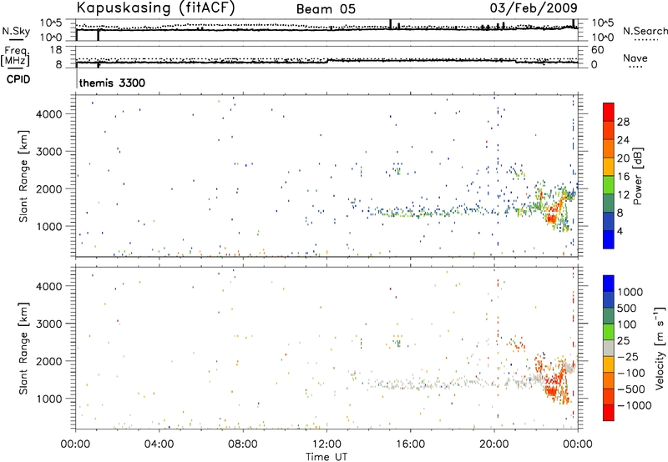This screenshot has height=462, width=668.
Task: Click the 3000 tick on velocity panel
Action: tap(49, 324)
